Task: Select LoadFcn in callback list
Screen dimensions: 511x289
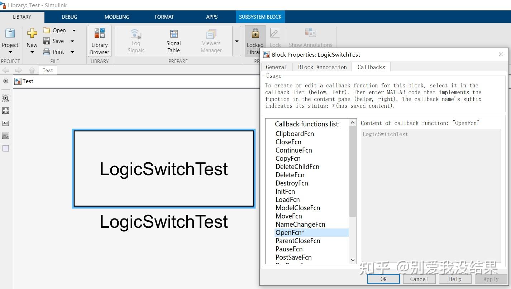Action: tap(287, 199)
